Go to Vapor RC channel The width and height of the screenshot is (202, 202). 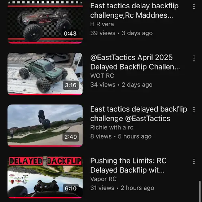click(104, 179)
